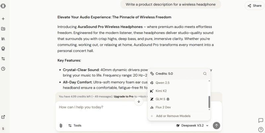The image size is (265, 133).
Task: Click the attach file paperclip icon
Action: 61,125
